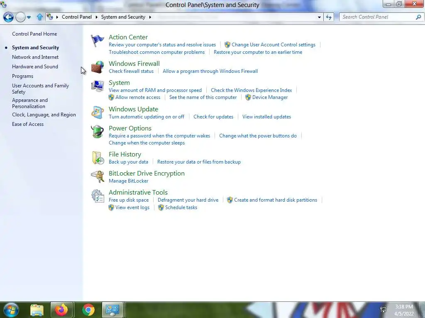Image resolution: width=425 pixels, height=318 pixels.
Task: Click Check firewall status
Action: 131,71
